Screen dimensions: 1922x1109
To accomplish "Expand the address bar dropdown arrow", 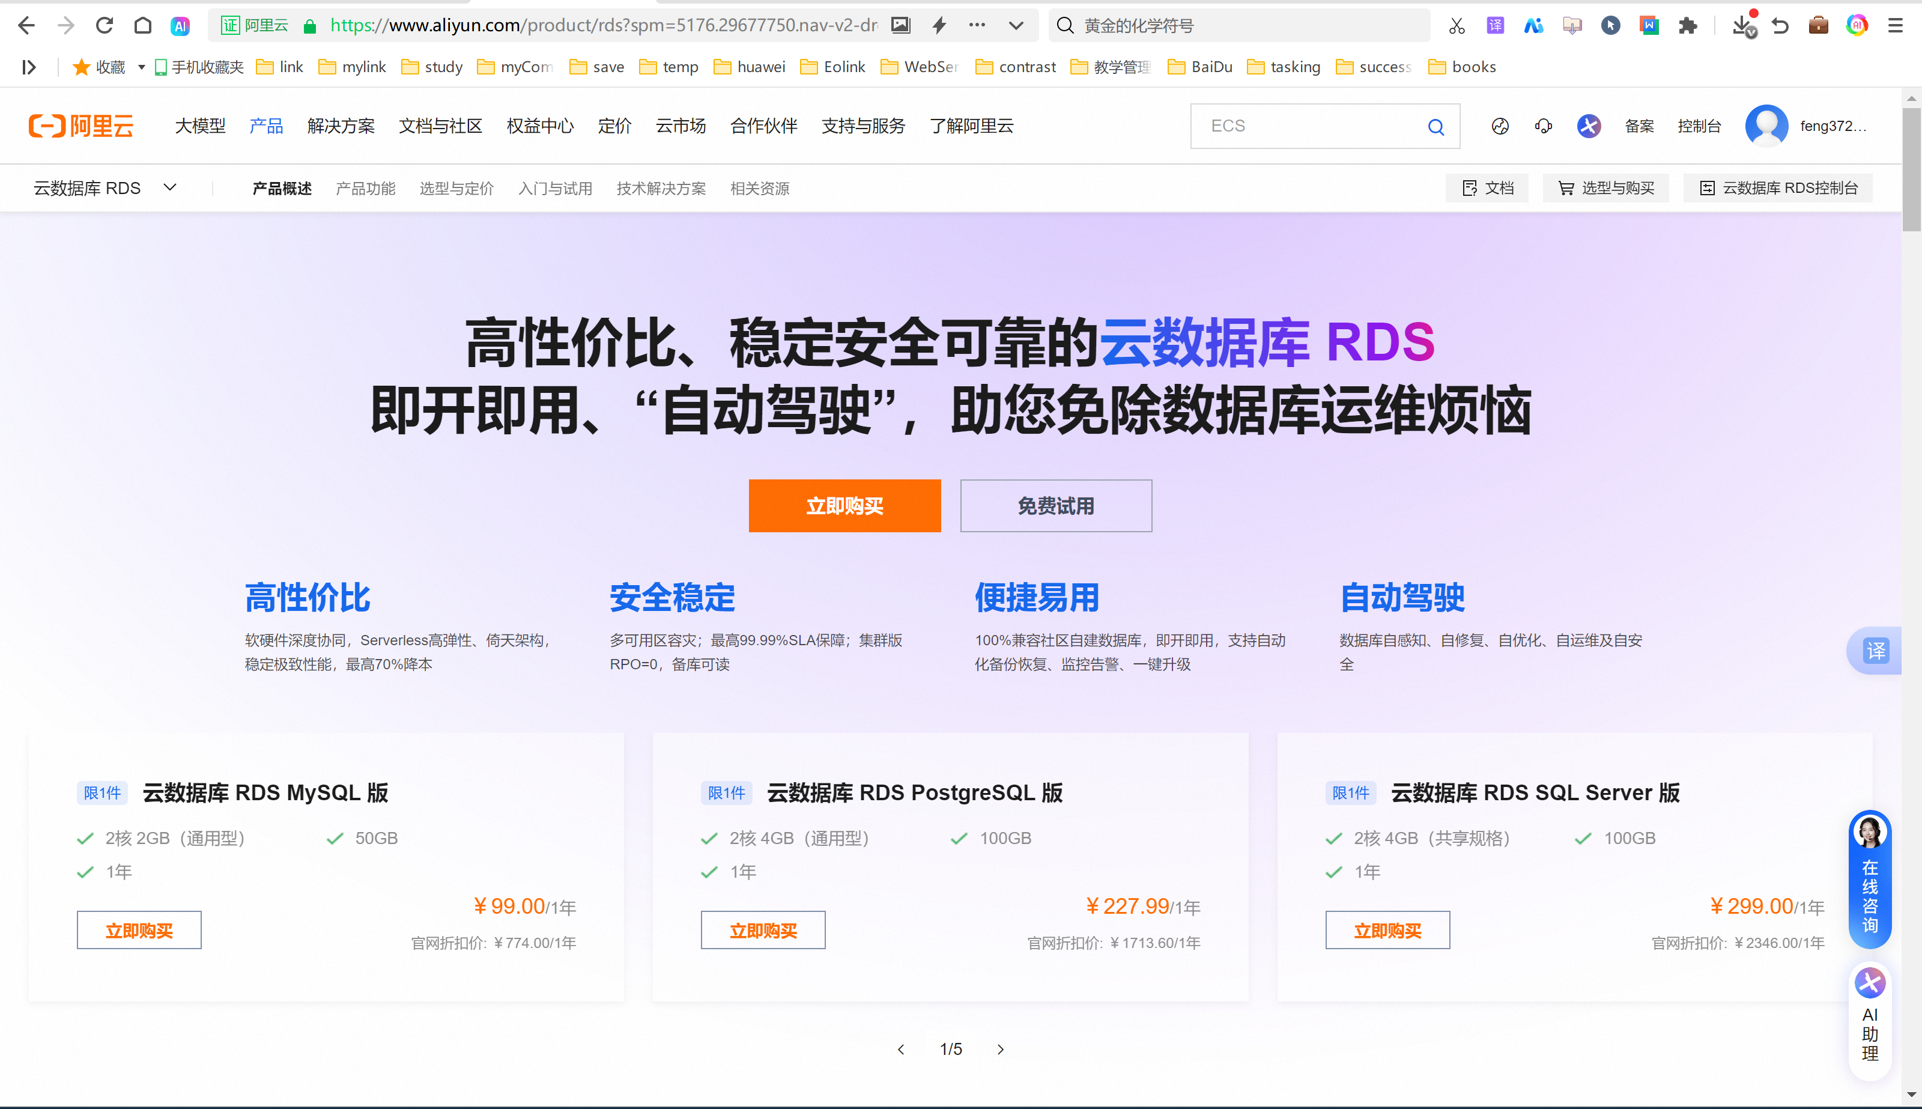I will tap(1016, 26).
